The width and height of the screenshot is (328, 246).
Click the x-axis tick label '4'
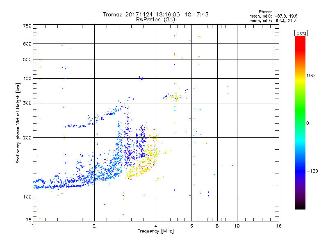click(x=156, y=226)
